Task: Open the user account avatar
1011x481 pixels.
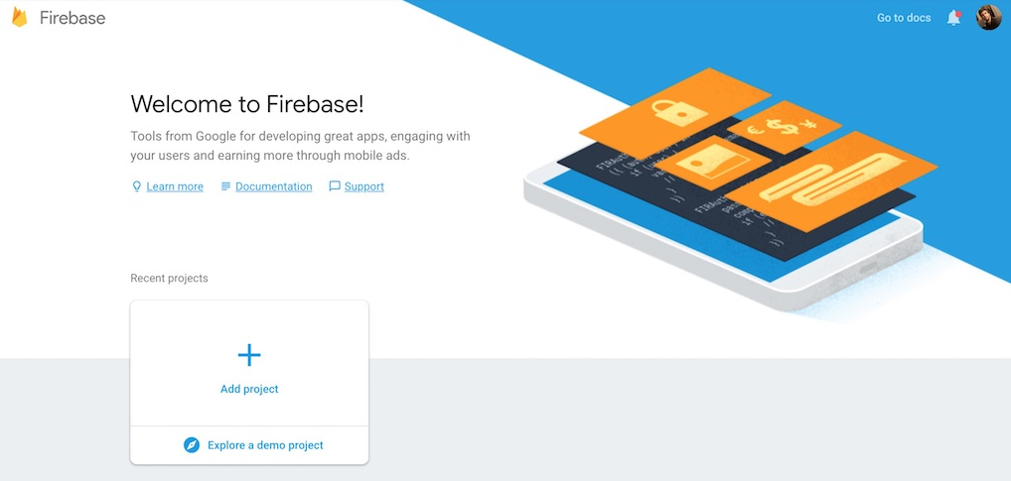Action: 988,18
